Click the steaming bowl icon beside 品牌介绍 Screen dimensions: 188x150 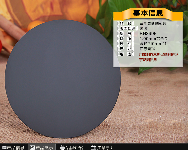(62, 147)
